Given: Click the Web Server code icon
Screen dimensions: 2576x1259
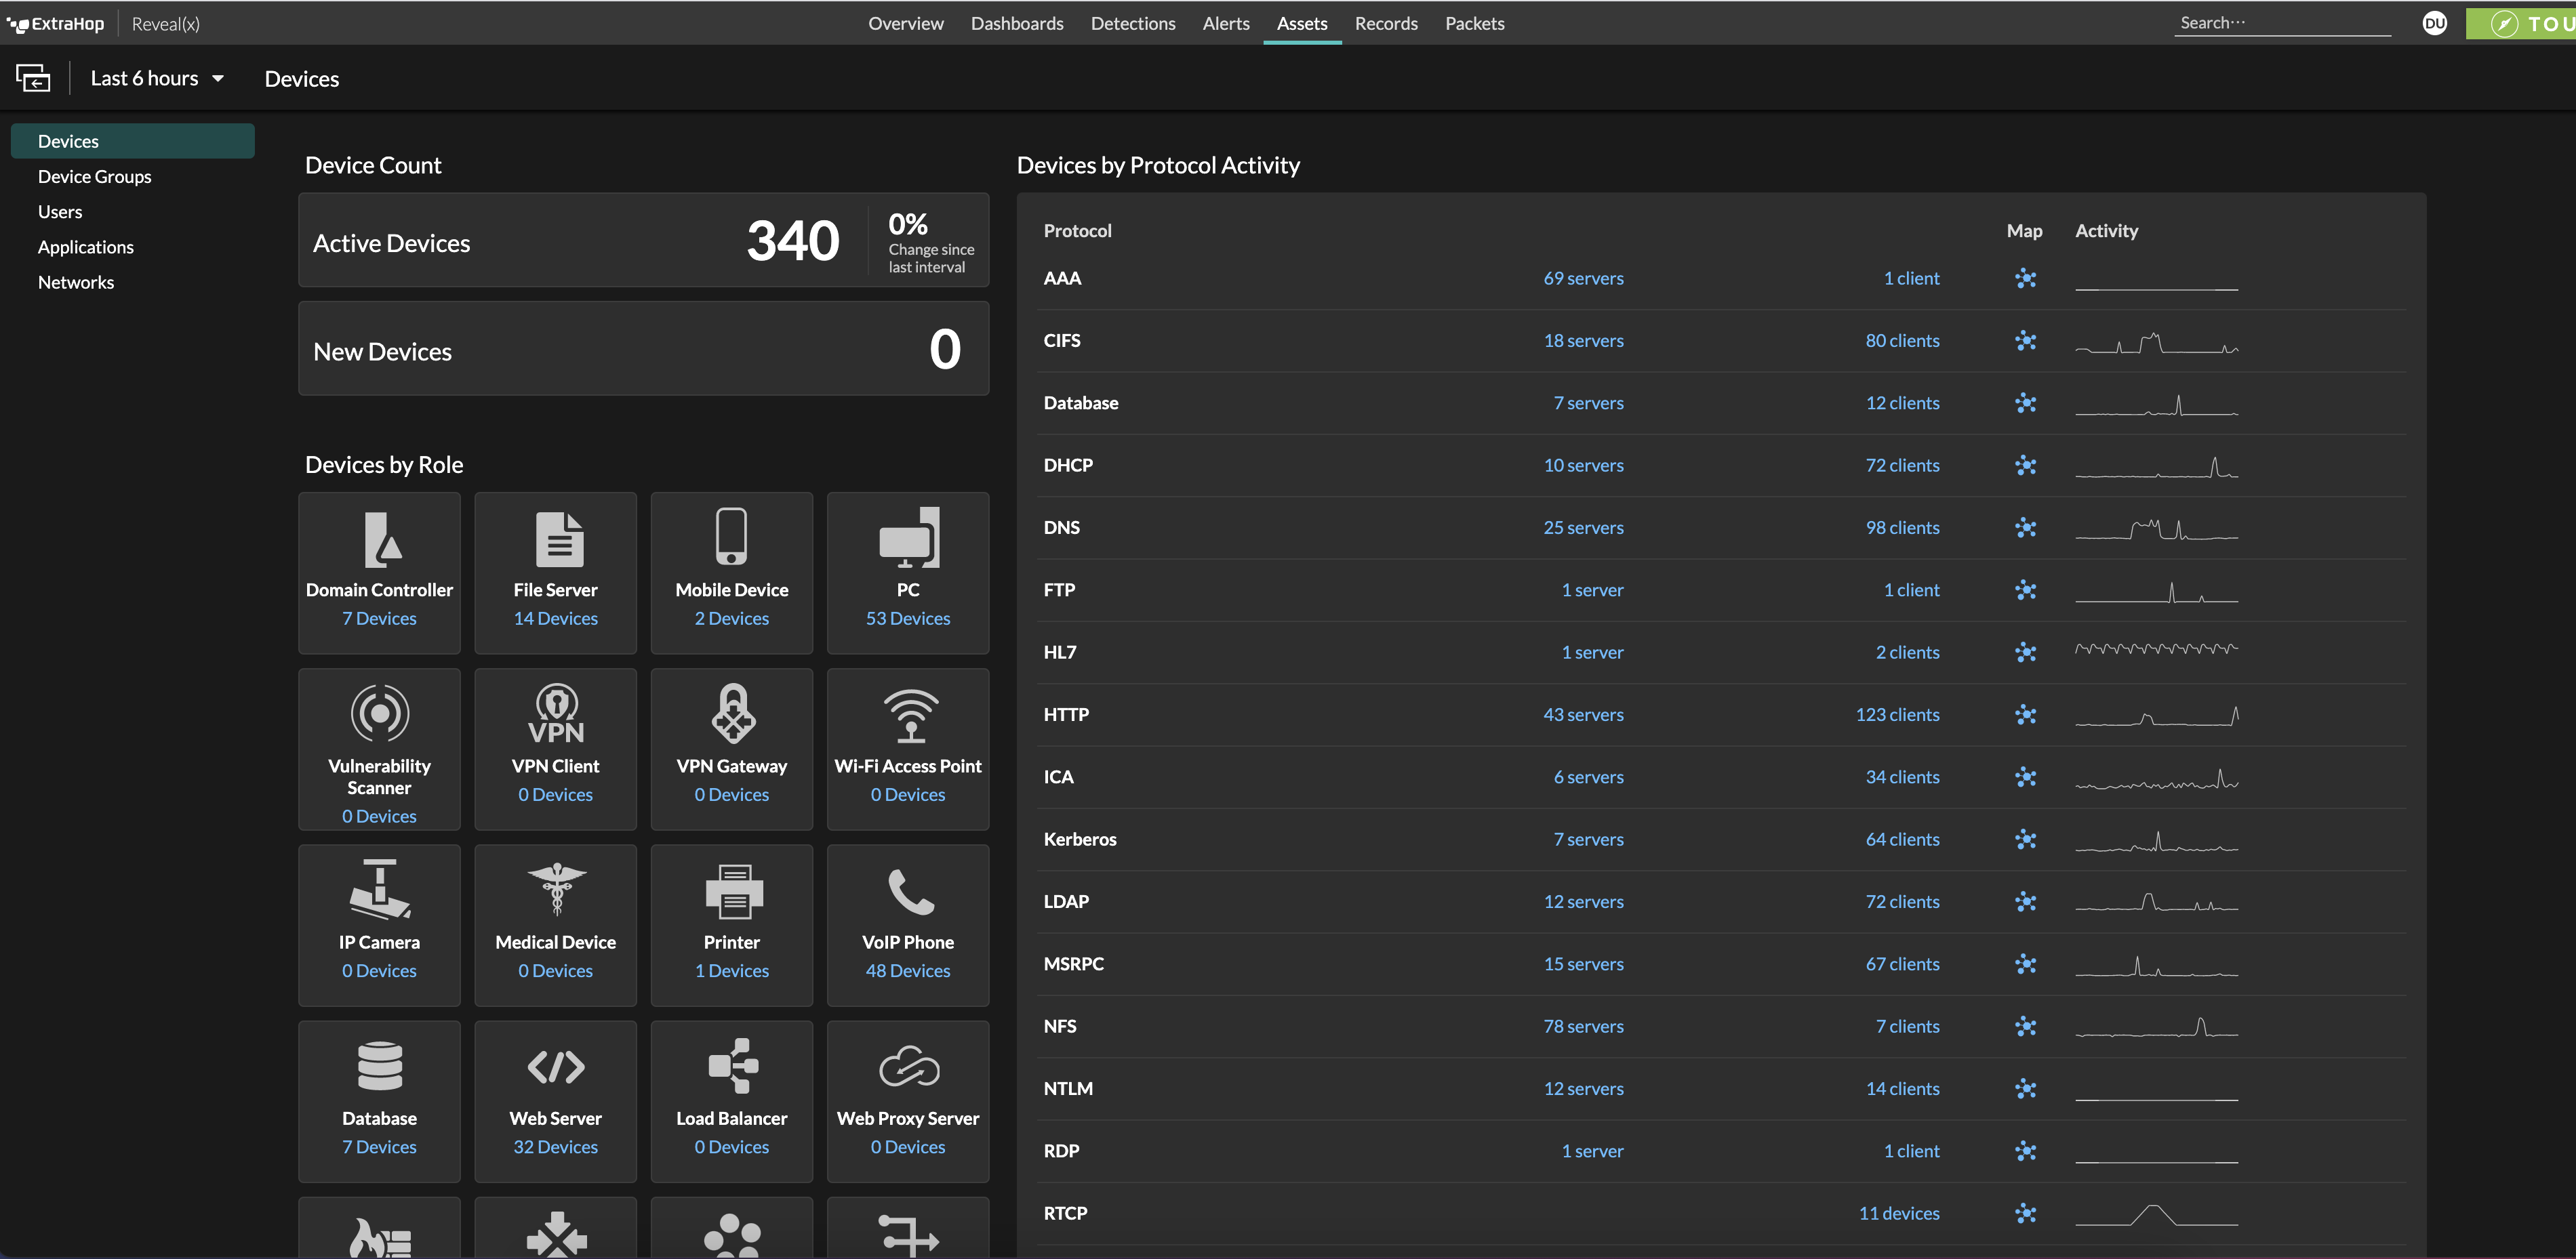Looking at the screenshot, I should [556, 1067].
